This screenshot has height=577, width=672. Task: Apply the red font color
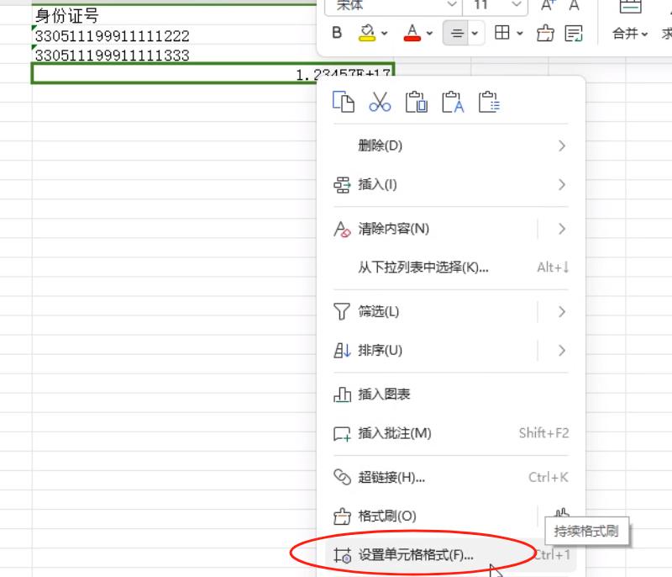click(412, 33)
